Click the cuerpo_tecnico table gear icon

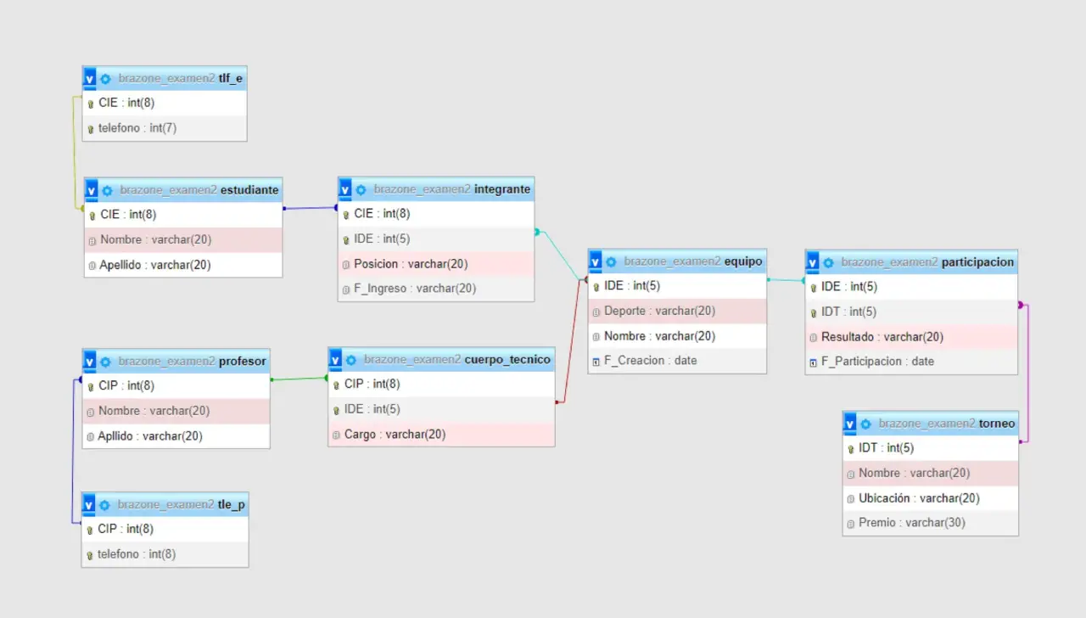[x=351, y=360]
